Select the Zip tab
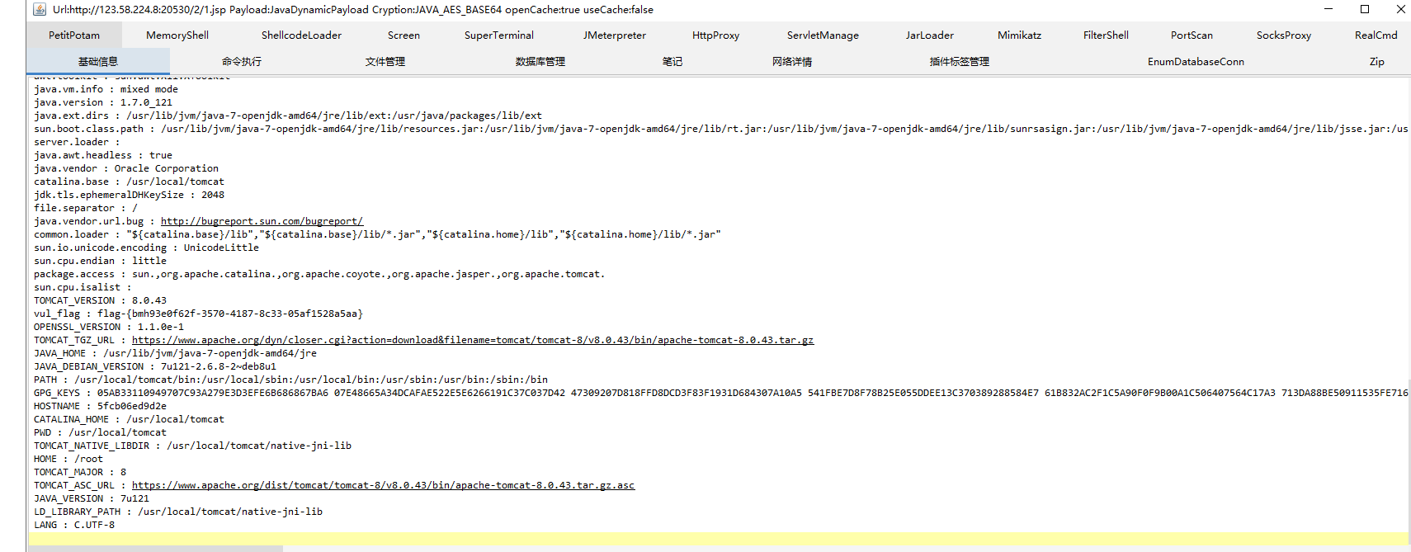This screenshot has width=1411, height=552. click(1376, 62)
